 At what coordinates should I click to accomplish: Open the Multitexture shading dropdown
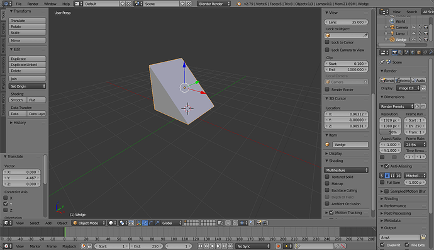tap(347, 170)
